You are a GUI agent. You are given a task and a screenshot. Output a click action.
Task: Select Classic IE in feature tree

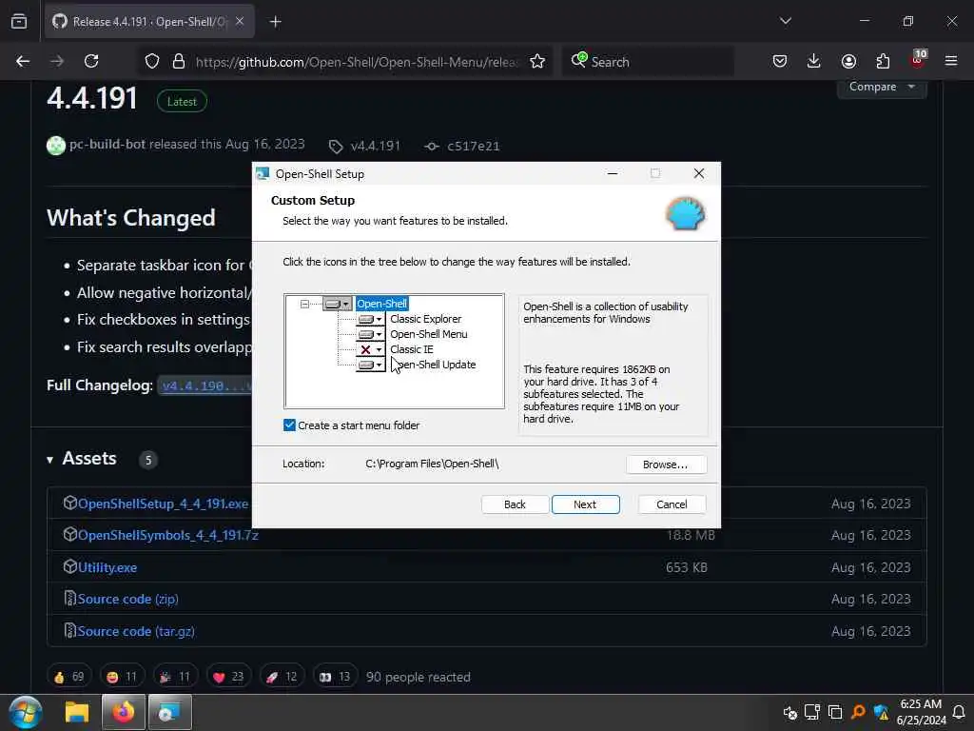[x=411, y=349]
